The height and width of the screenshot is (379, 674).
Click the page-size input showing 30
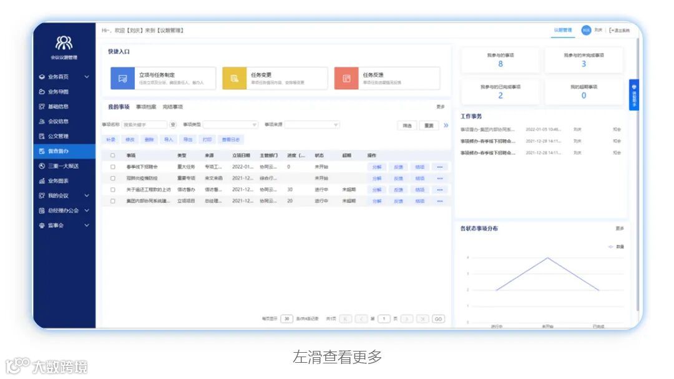click(x=286, y=319)
